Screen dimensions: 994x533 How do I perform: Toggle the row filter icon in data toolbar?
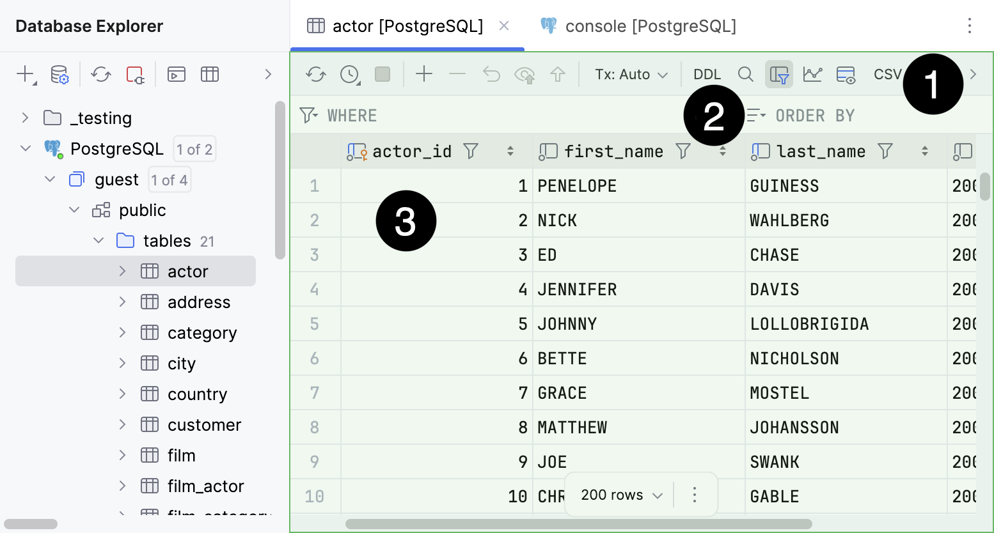tap(779, 74)
